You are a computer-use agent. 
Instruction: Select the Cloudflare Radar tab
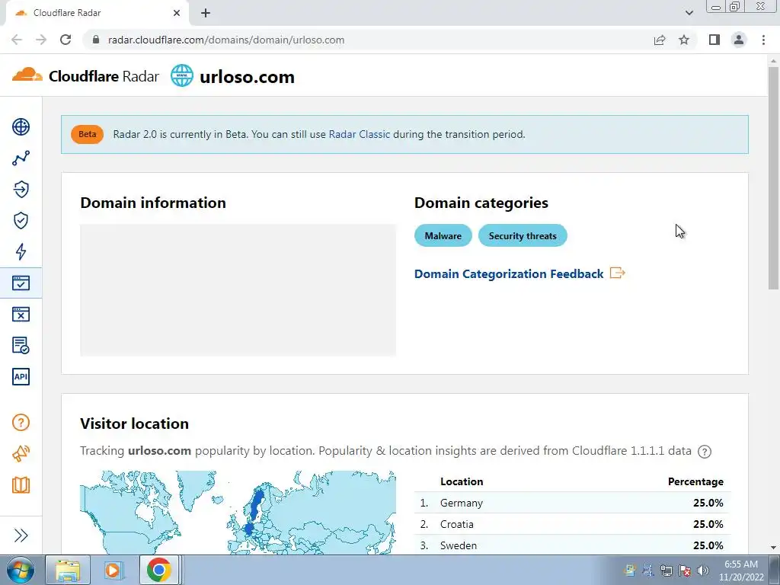coord(97,13)
